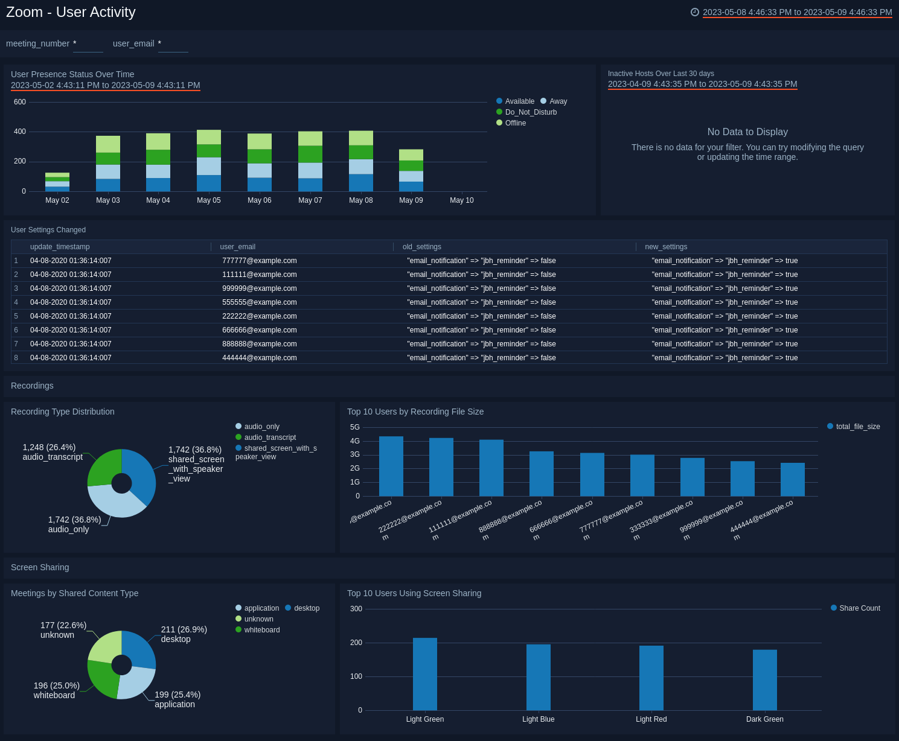Open the Inactive Hosts panel time range
Screen dimensions: 899x741
tap(702, 84)
